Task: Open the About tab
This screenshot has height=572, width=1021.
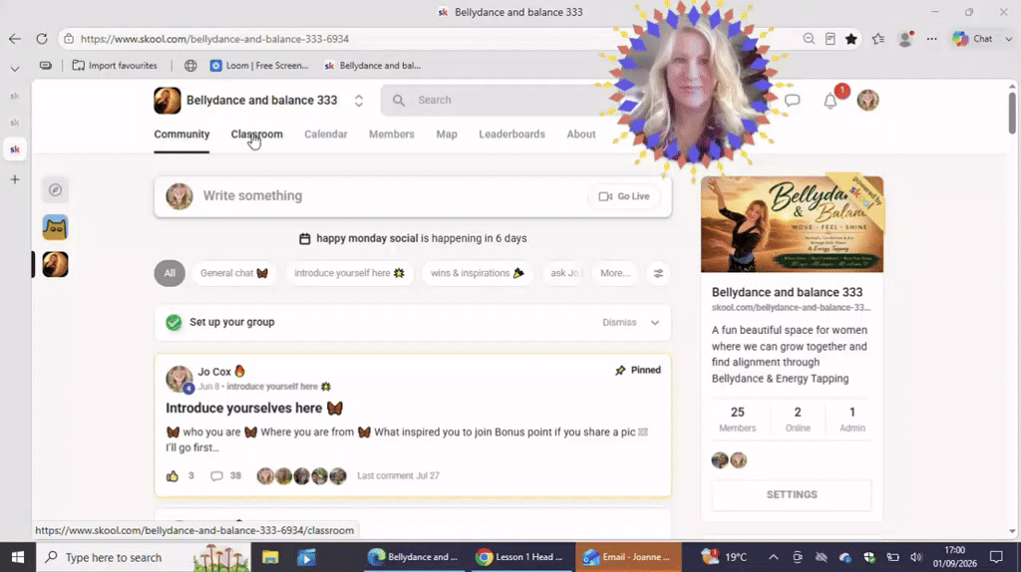Action: pos(581,135)
